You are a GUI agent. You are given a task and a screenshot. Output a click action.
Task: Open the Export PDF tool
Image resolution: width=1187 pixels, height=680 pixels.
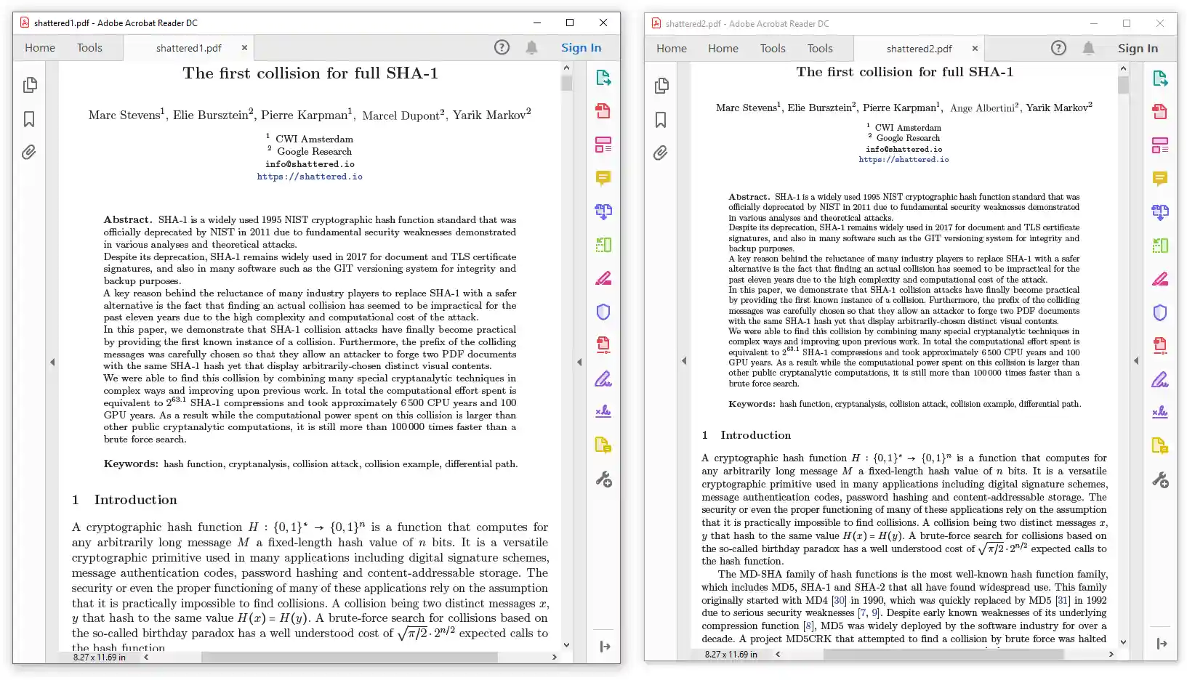pos(603,78)
